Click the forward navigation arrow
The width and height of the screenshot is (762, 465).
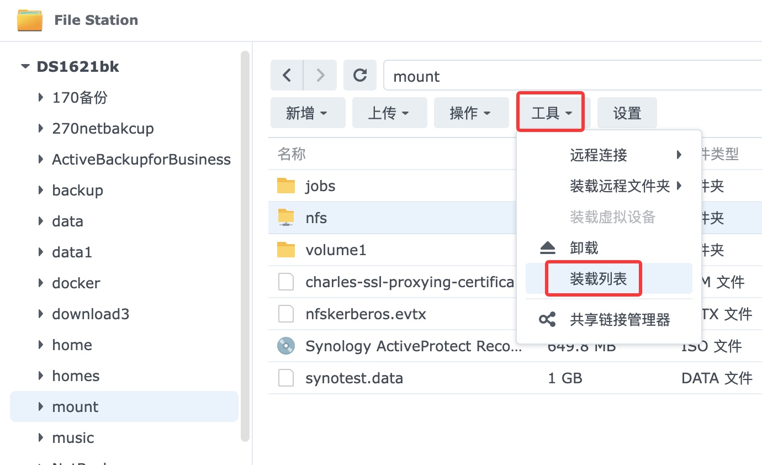point(320,75)
